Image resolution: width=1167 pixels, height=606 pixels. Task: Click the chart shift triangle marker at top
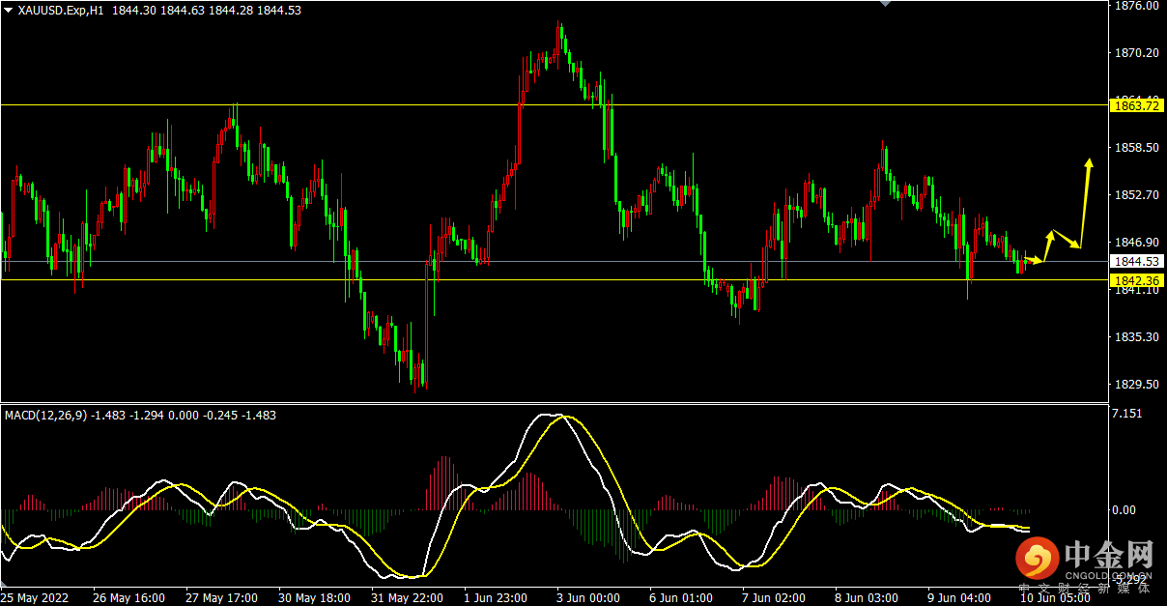click(x=883, y=4)
